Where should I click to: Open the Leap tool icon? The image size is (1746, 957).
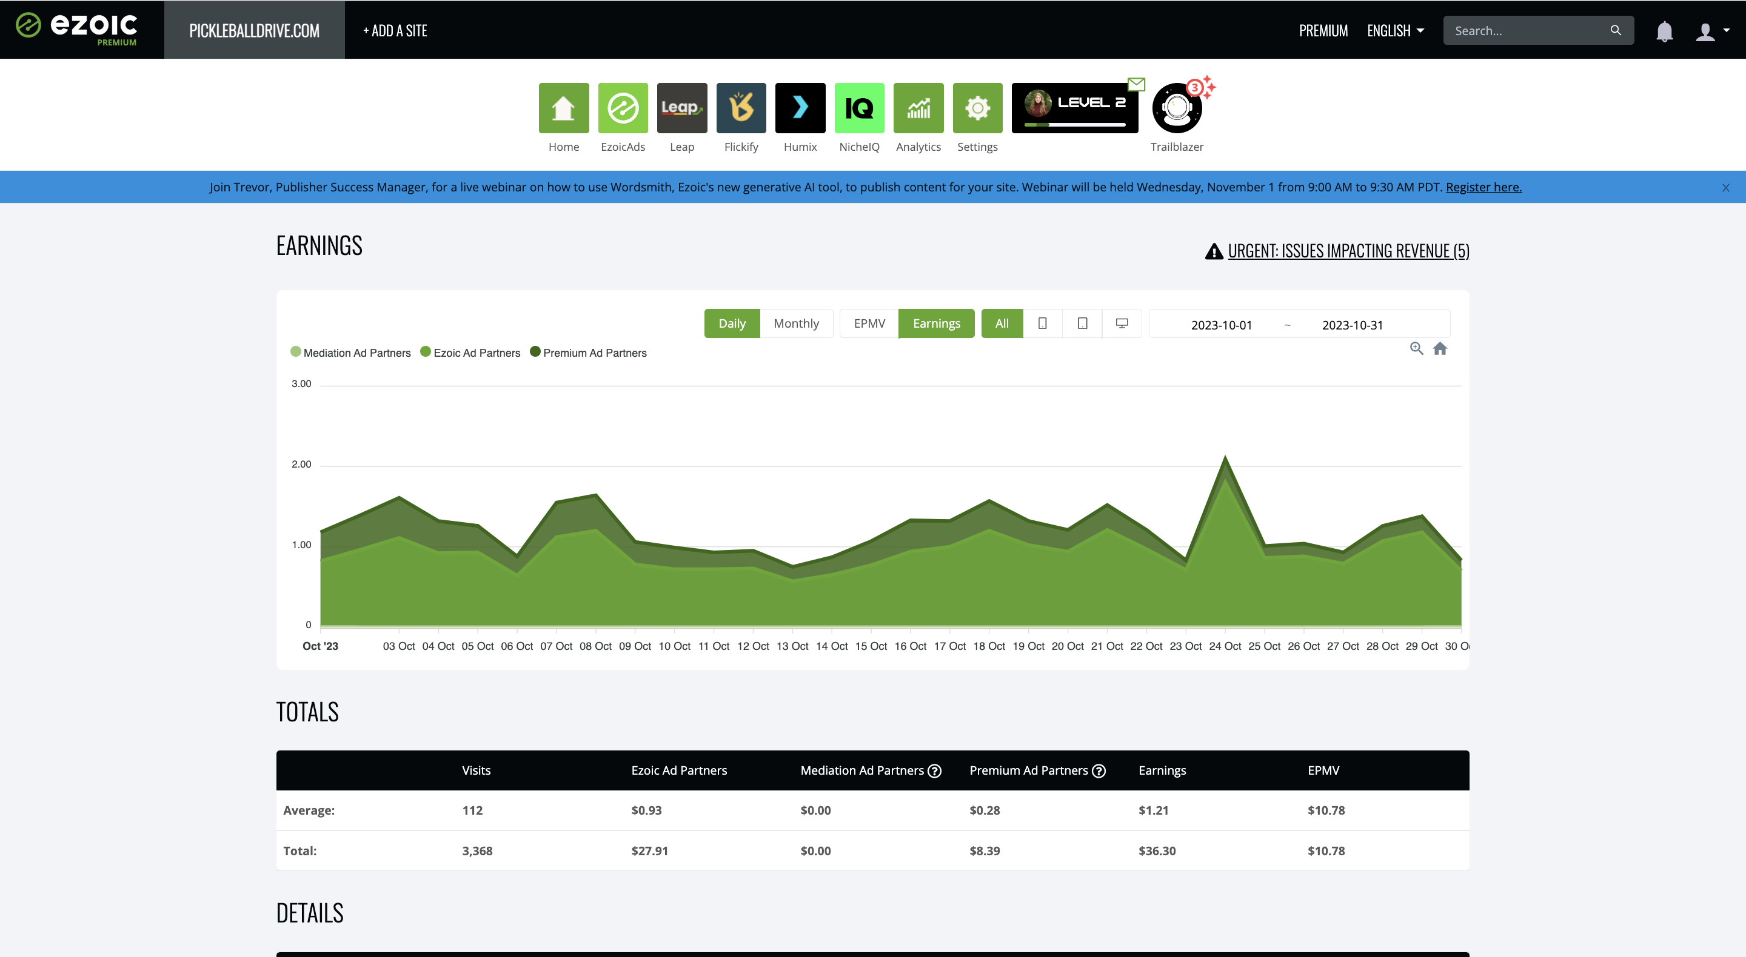(682, 108)
